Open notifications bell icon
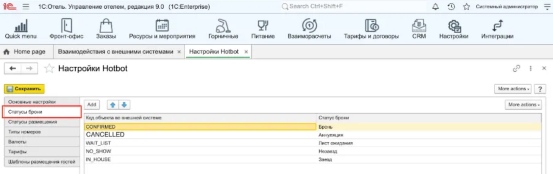553x174 pixels. (435, 7)
